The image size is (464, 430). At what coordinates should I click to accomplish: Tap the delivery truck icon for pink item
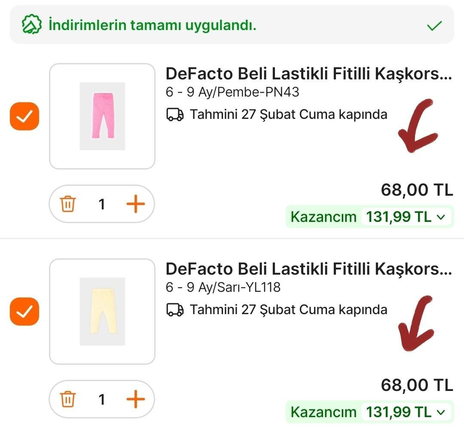click(x=175, y=115)
